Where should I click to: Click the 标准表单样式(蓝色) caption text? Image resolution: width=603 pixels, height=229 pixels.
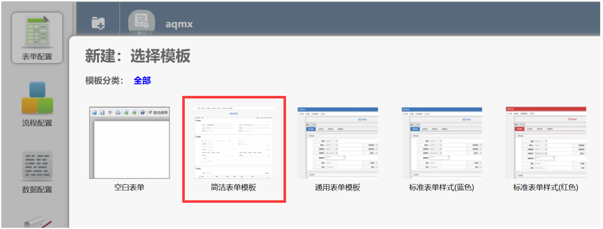coord(442,187)
